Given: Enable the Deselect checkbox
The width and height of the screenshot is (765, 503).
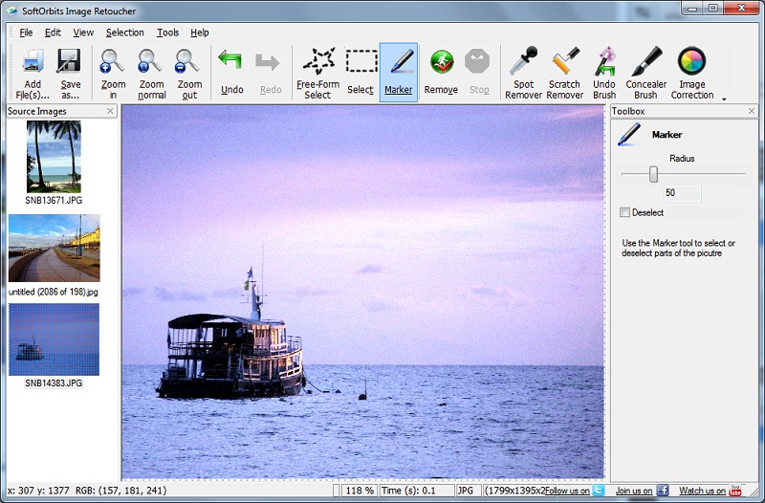Looking at the screenshot, I should point(624,212).
